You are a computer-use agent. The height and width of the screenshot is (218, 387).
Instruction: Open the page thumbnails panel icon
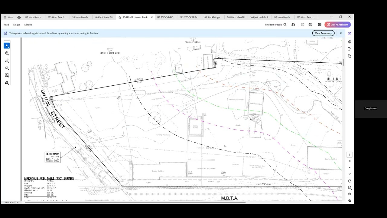point(350,56)
